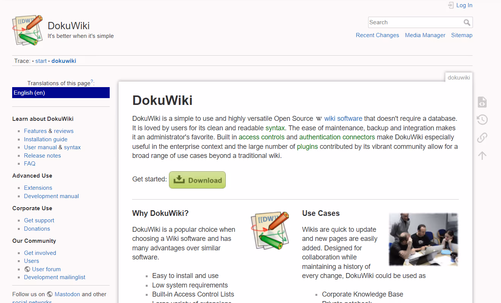Viewport: 501px width, 303px height.
Task: Click the Built-in Access Control Lists item
Action: (x=193, y=294)
